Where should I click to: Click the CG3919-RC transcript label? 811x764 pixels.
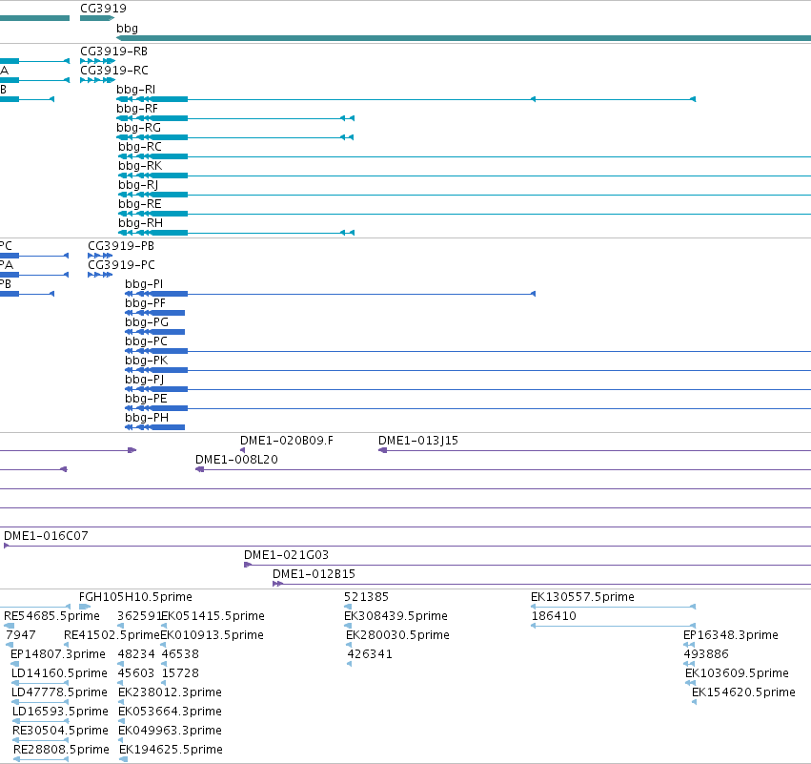coord(113,71)
